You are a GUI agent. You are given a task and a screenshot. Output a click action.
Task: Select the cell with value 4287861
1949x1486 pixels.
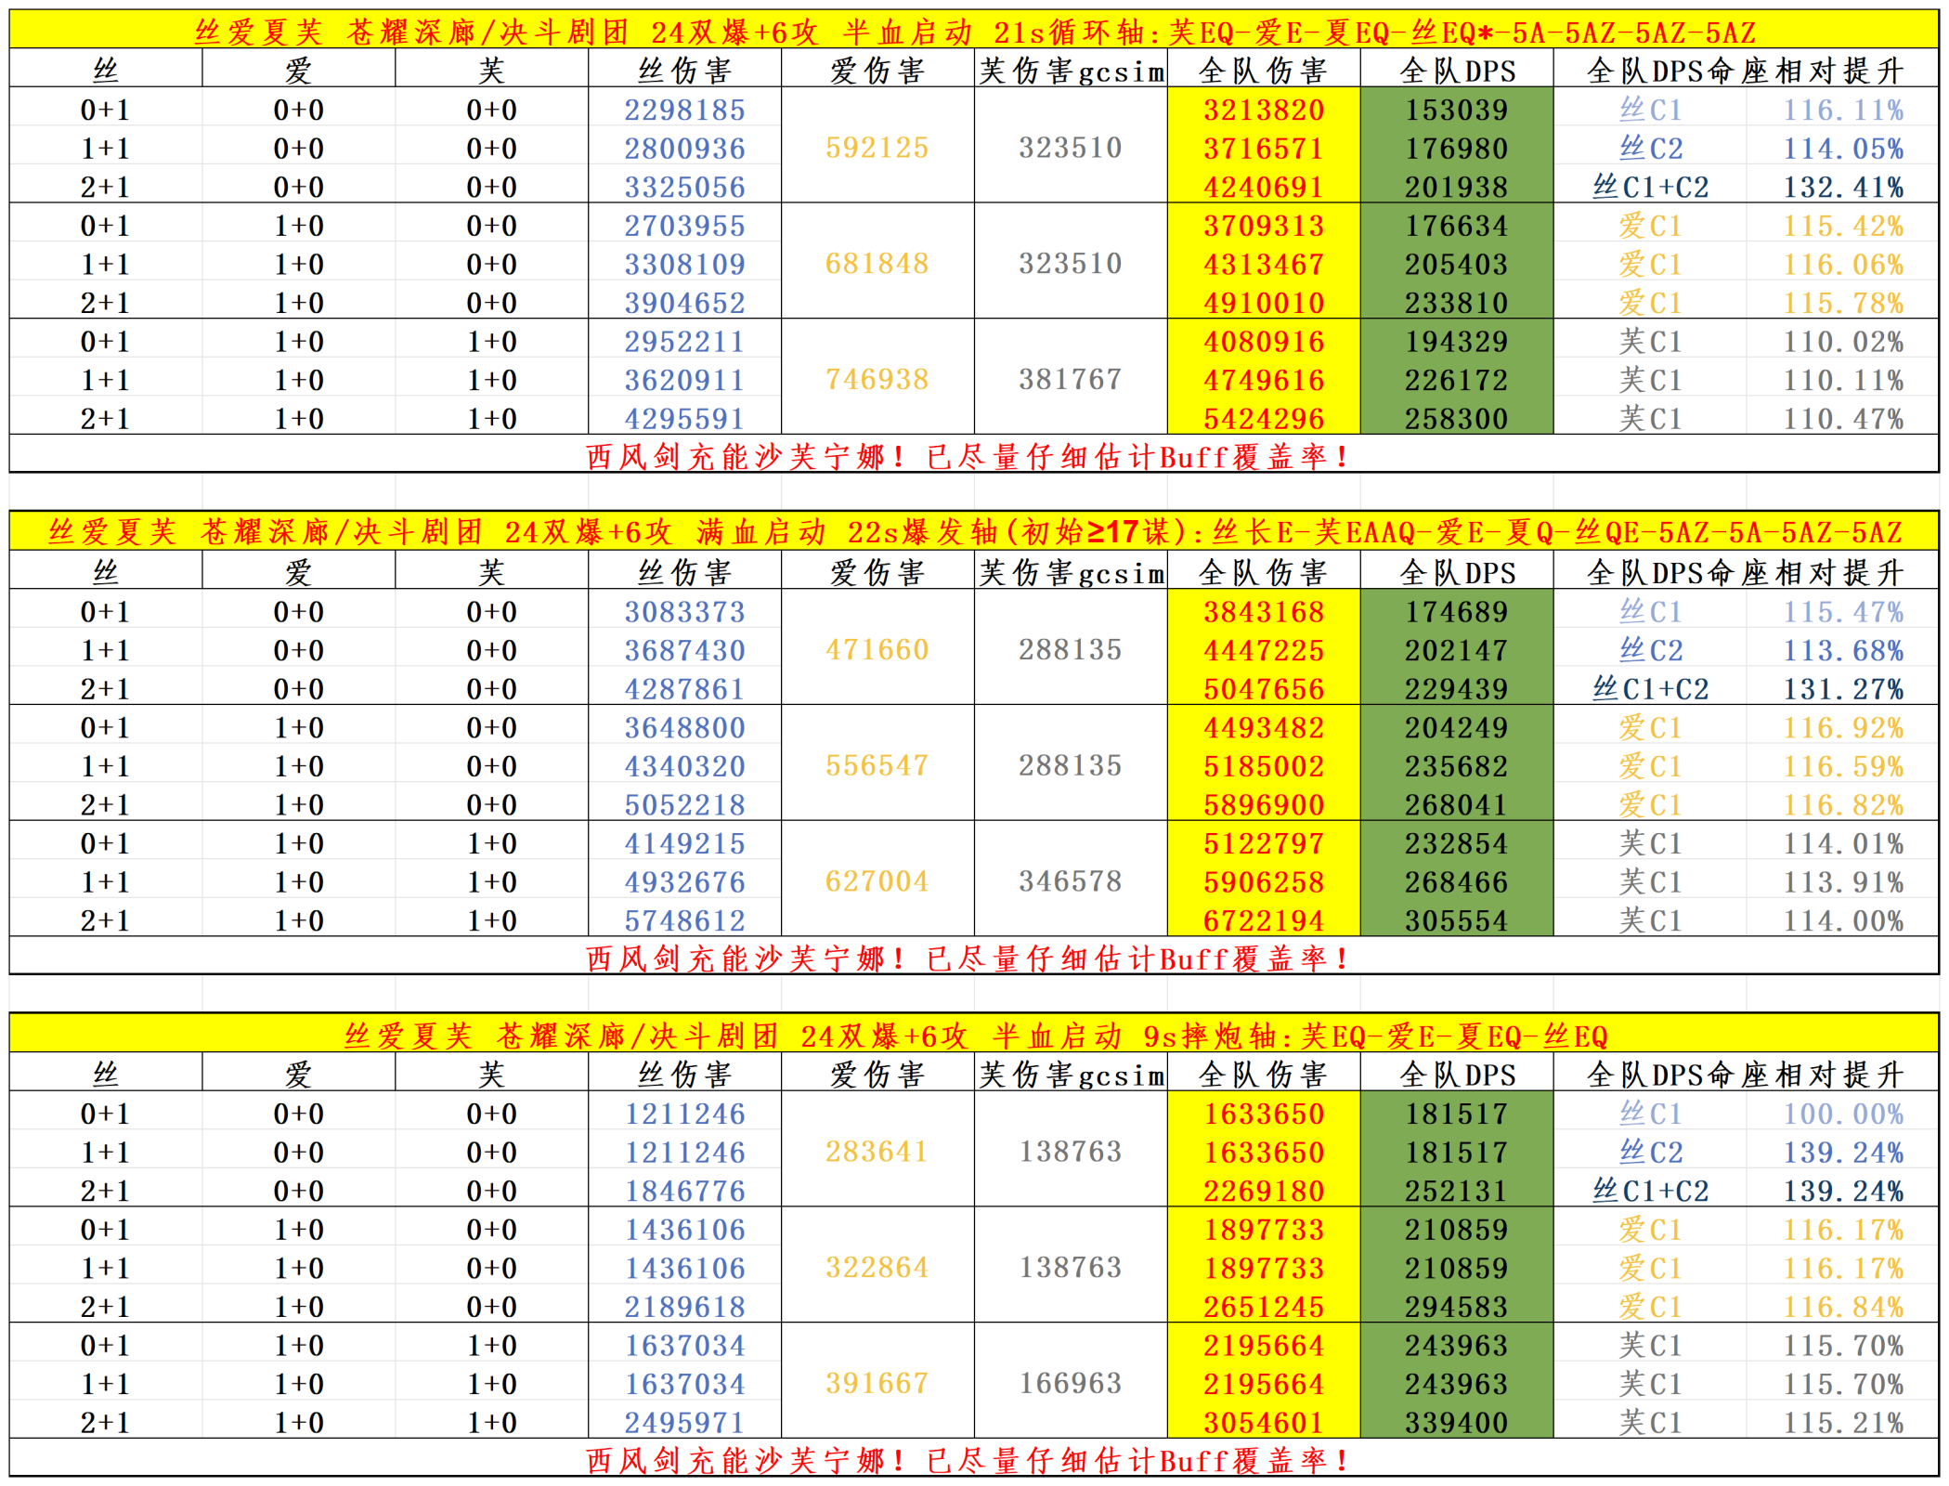coord(684,689)
